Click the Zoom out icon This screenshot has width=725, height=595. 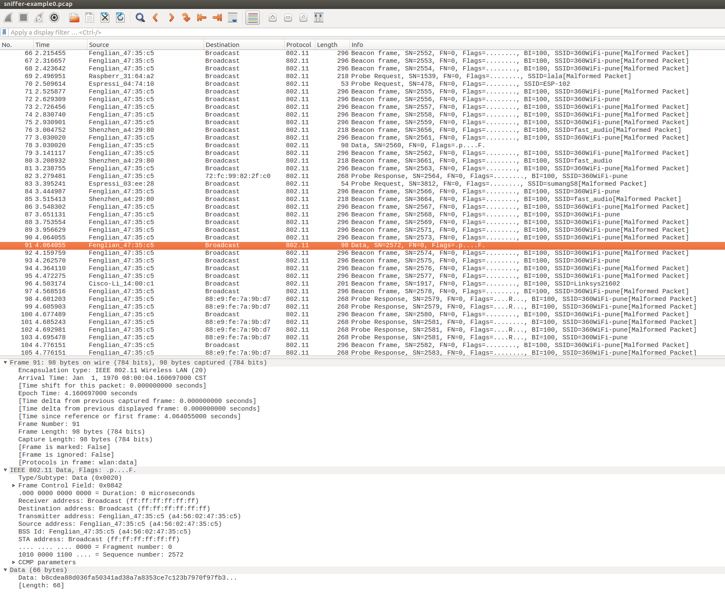[288, 17]
